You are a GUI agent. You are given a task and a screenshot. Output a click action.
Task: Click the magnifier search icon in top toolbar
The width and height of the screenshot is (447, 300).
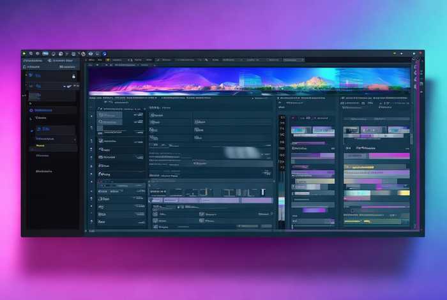pyautogui.click(x=30, y=54)
